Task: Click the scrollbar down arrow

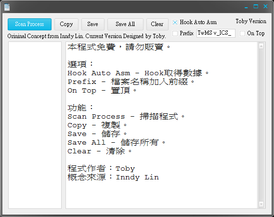Action: click(x=261, y=204)
